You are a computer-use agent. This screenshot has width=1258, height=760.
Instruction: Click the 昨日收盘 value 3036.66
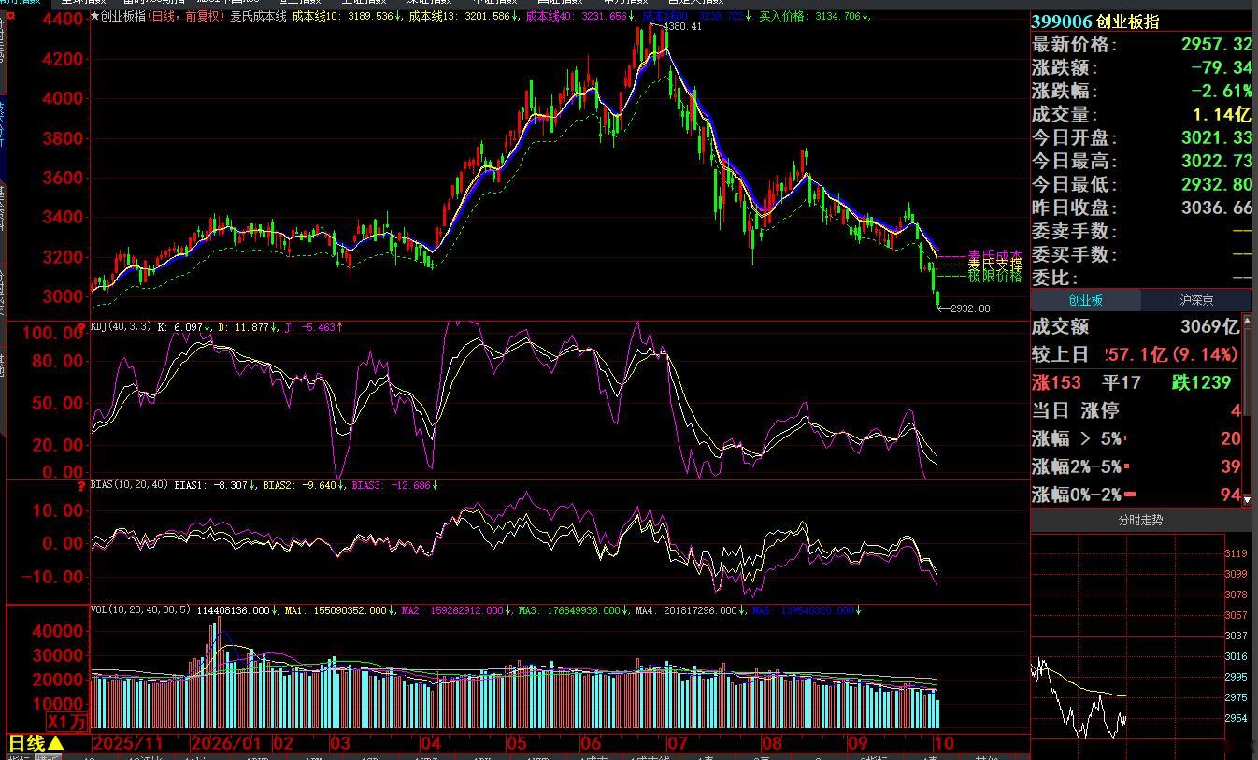[x=1216, y=208]
